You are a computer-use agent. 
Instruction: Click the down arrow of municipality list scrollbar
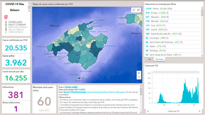(202, 56)
